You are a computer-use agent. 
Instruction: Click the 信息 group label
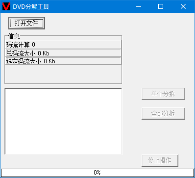click(x=14, y=36)
